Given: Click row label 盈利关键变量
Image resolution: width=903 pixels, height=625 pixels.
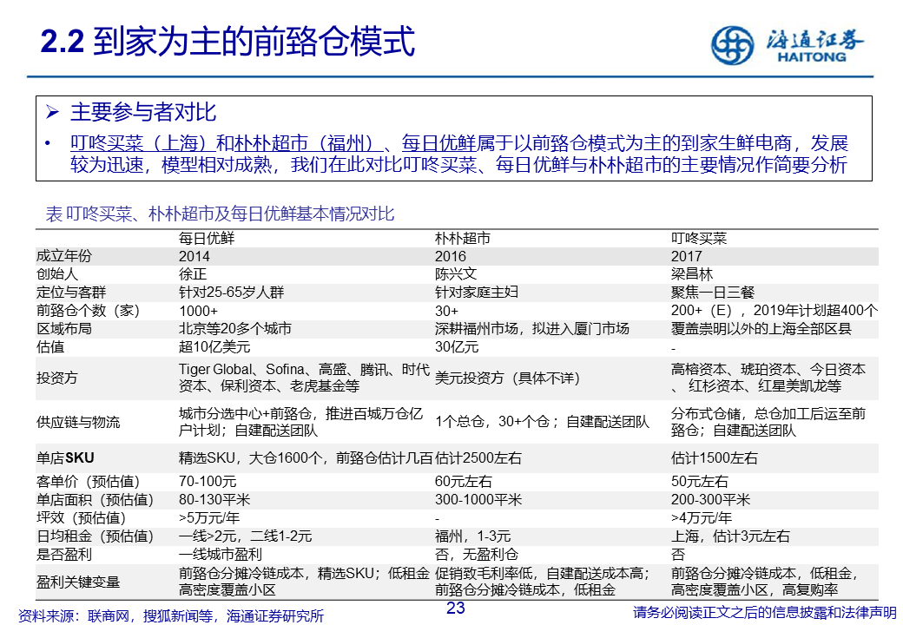Looking at the screenshot, I should pyautogui.click(x=78, y=582).
